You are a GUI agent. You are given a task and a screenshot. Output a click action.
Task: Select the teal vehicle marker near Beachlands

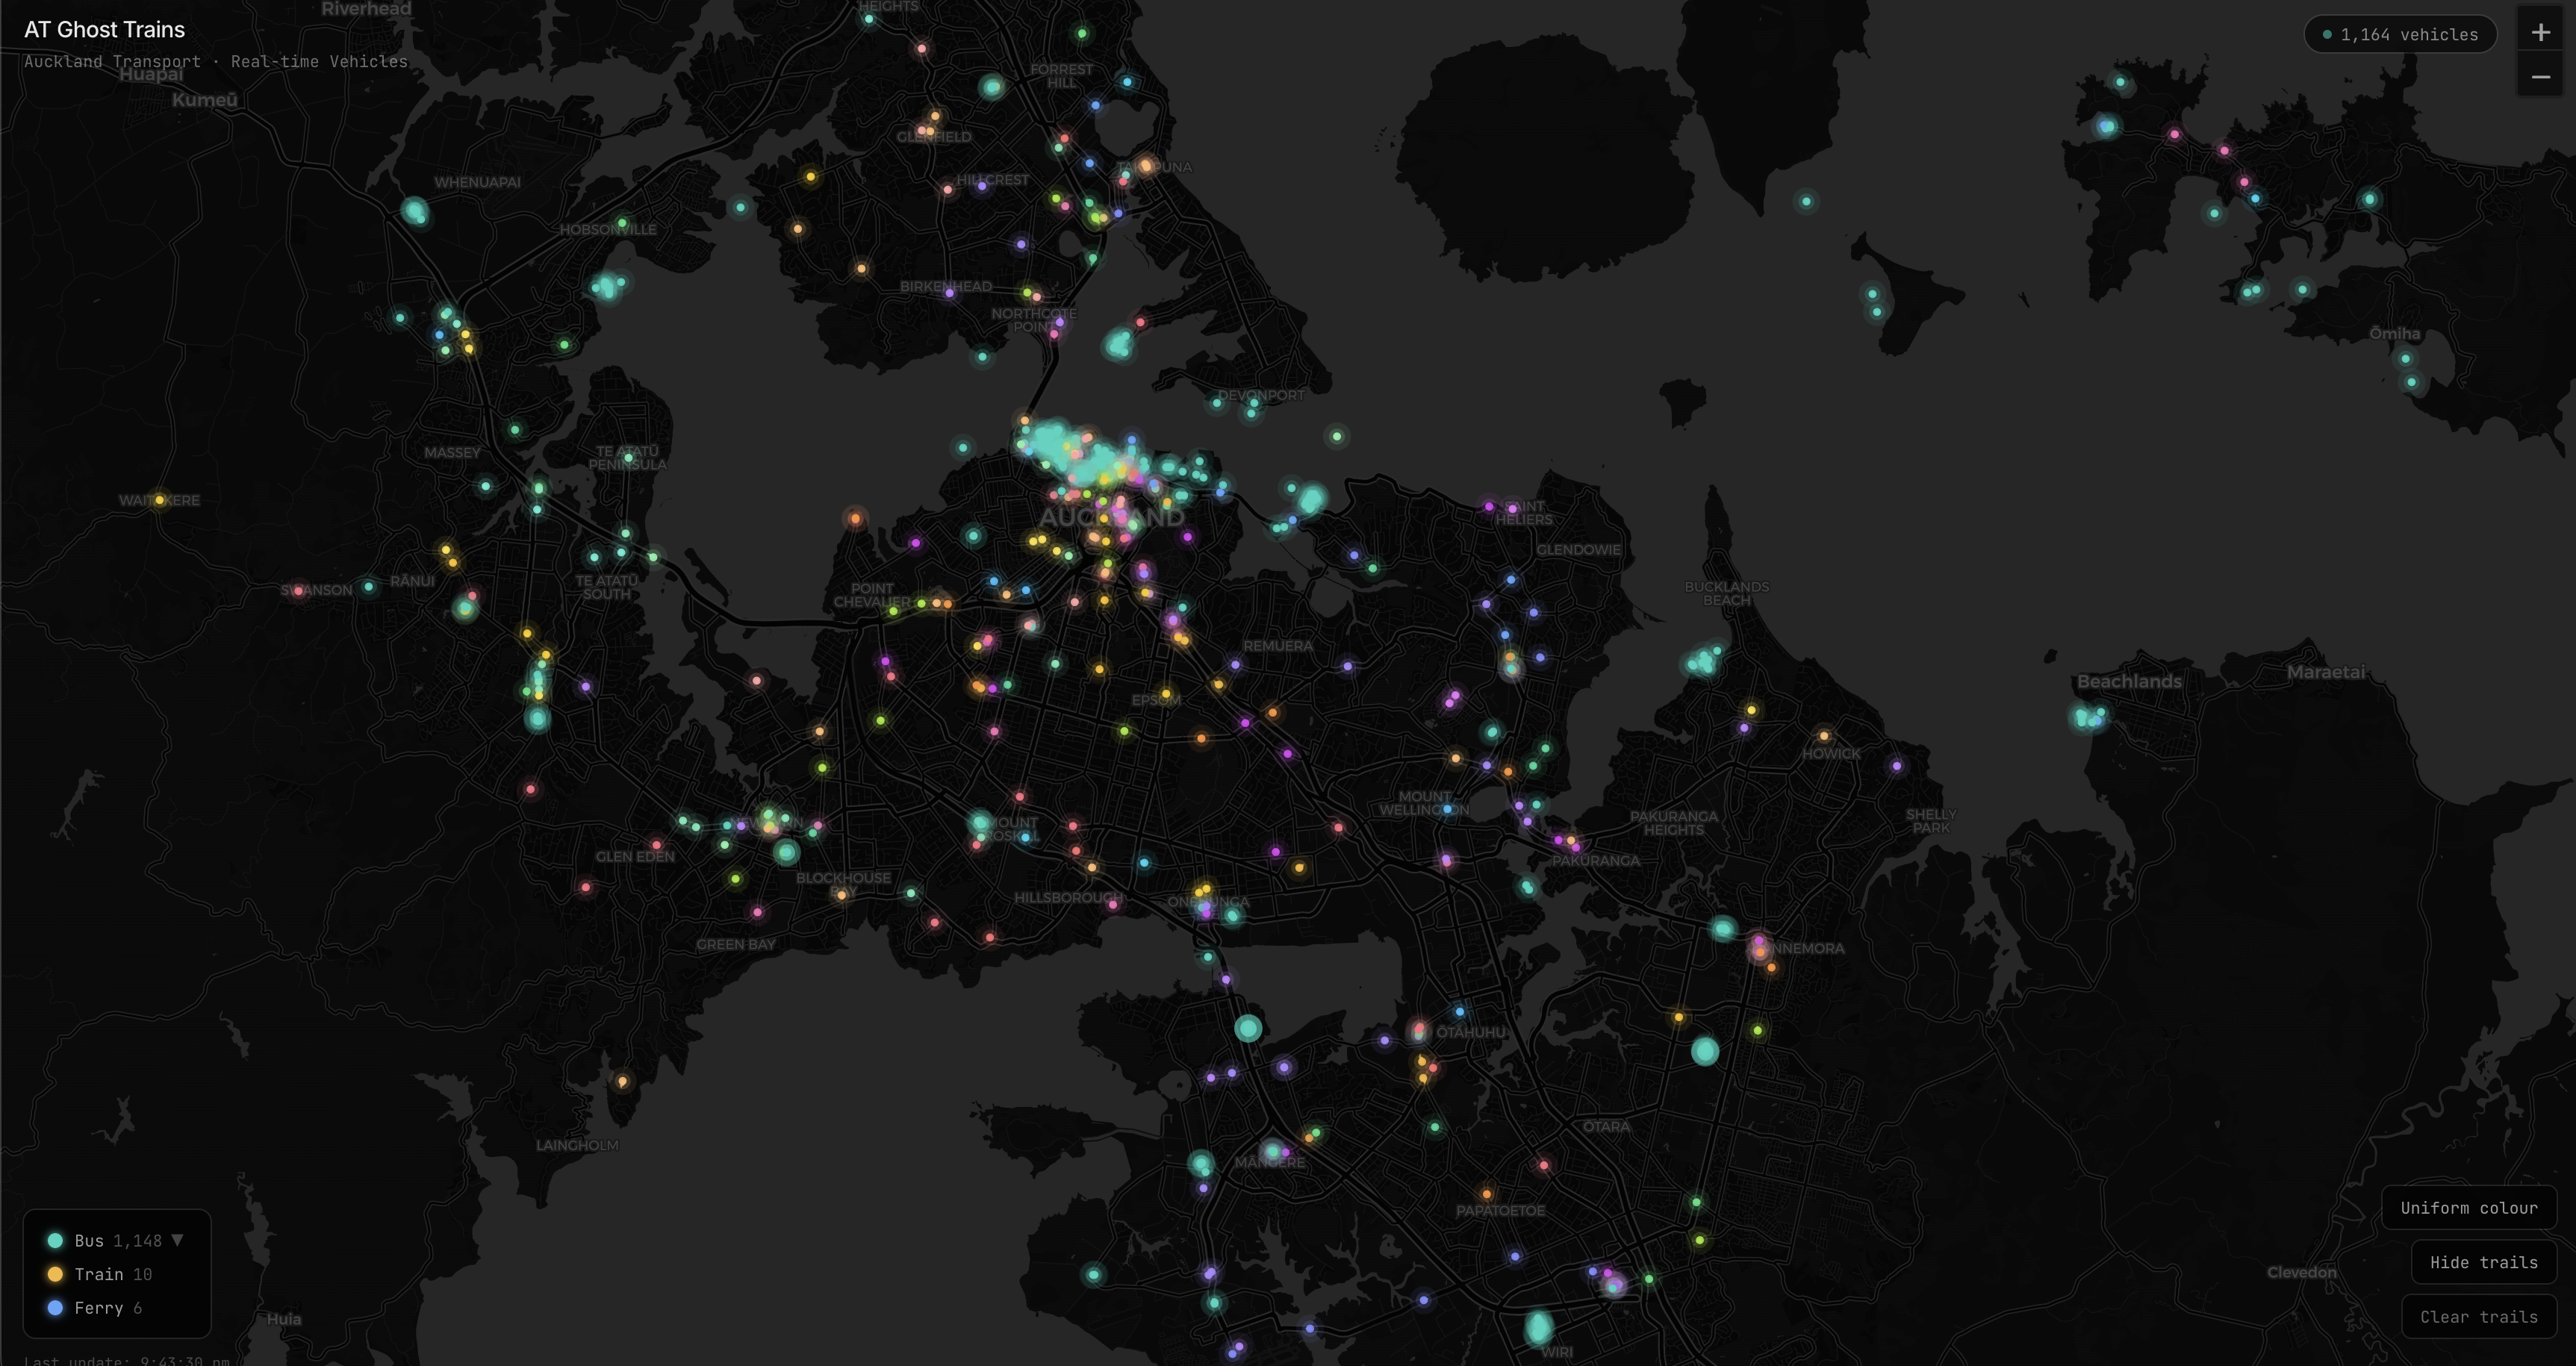coord(2087,717)
